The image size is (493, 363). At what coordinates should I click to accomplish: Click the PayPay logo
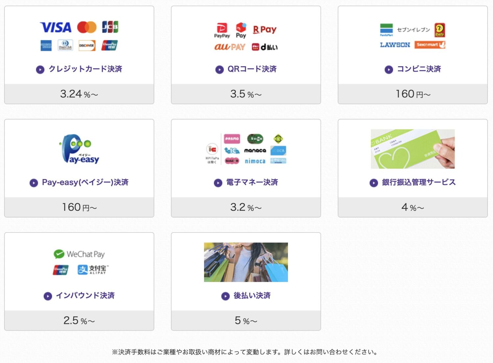[222, 30]
